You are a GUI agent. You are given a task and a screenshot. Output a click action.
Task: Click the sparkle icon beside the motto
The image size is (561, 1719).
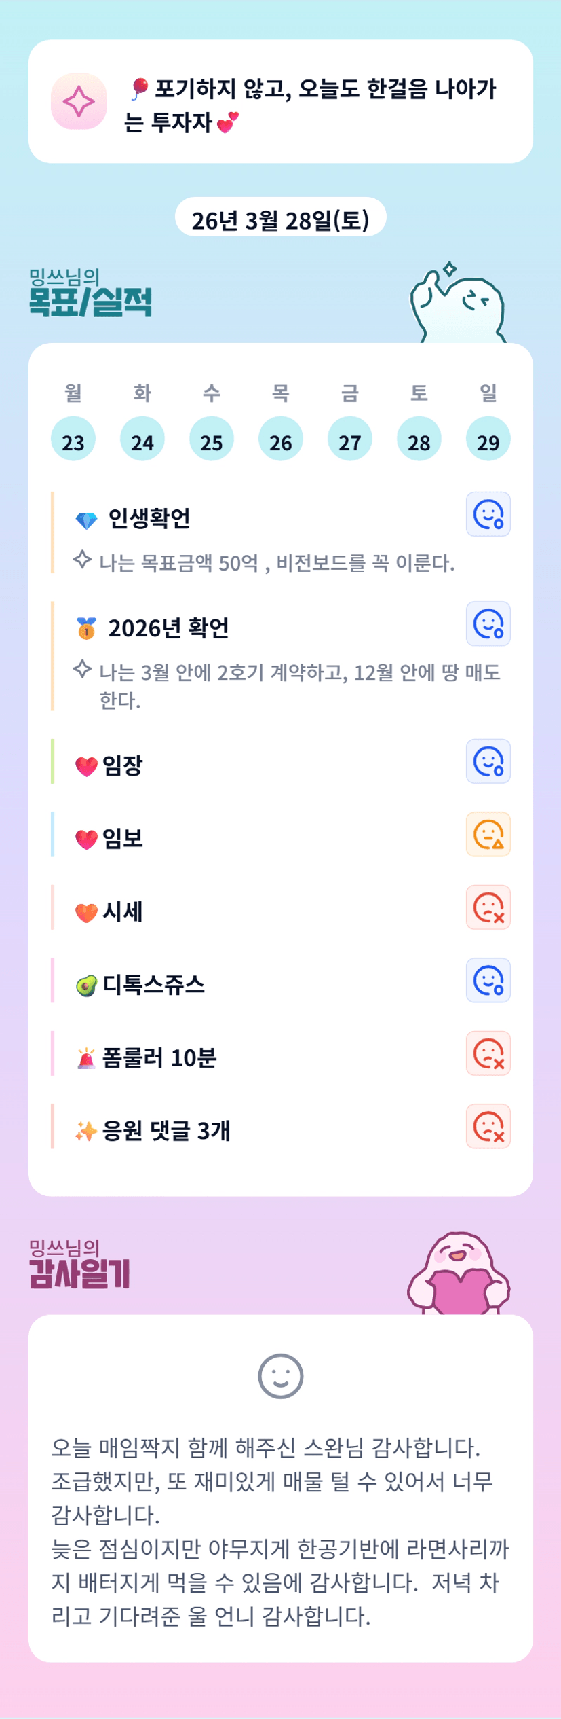coord(79,102)
